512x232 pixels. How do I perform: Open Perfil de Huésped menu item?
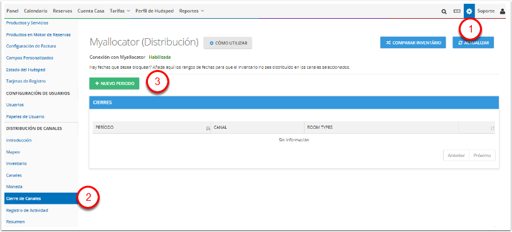[x=154, y=11]
